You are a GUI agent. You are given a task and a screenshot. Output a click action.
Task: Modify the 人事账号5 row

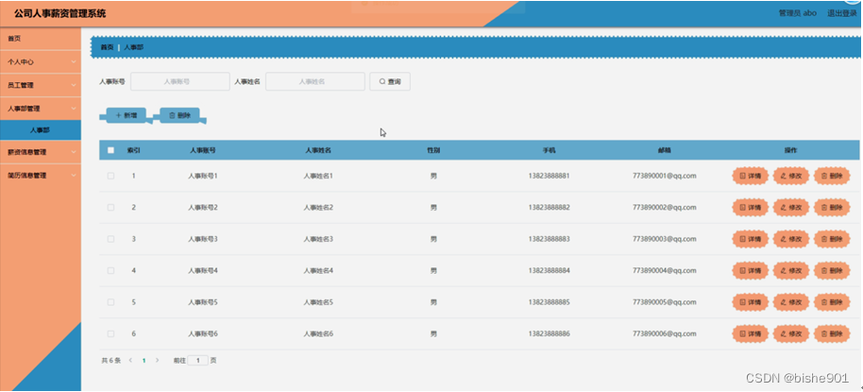coord(791,302)
